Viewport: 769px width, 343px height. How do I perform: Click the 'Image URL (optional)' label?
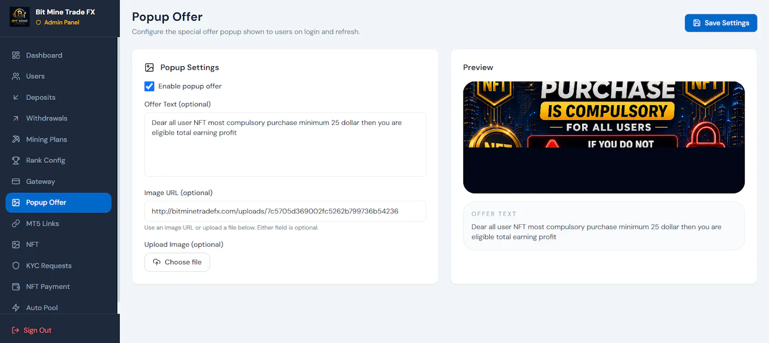click(x=178, y=193)
